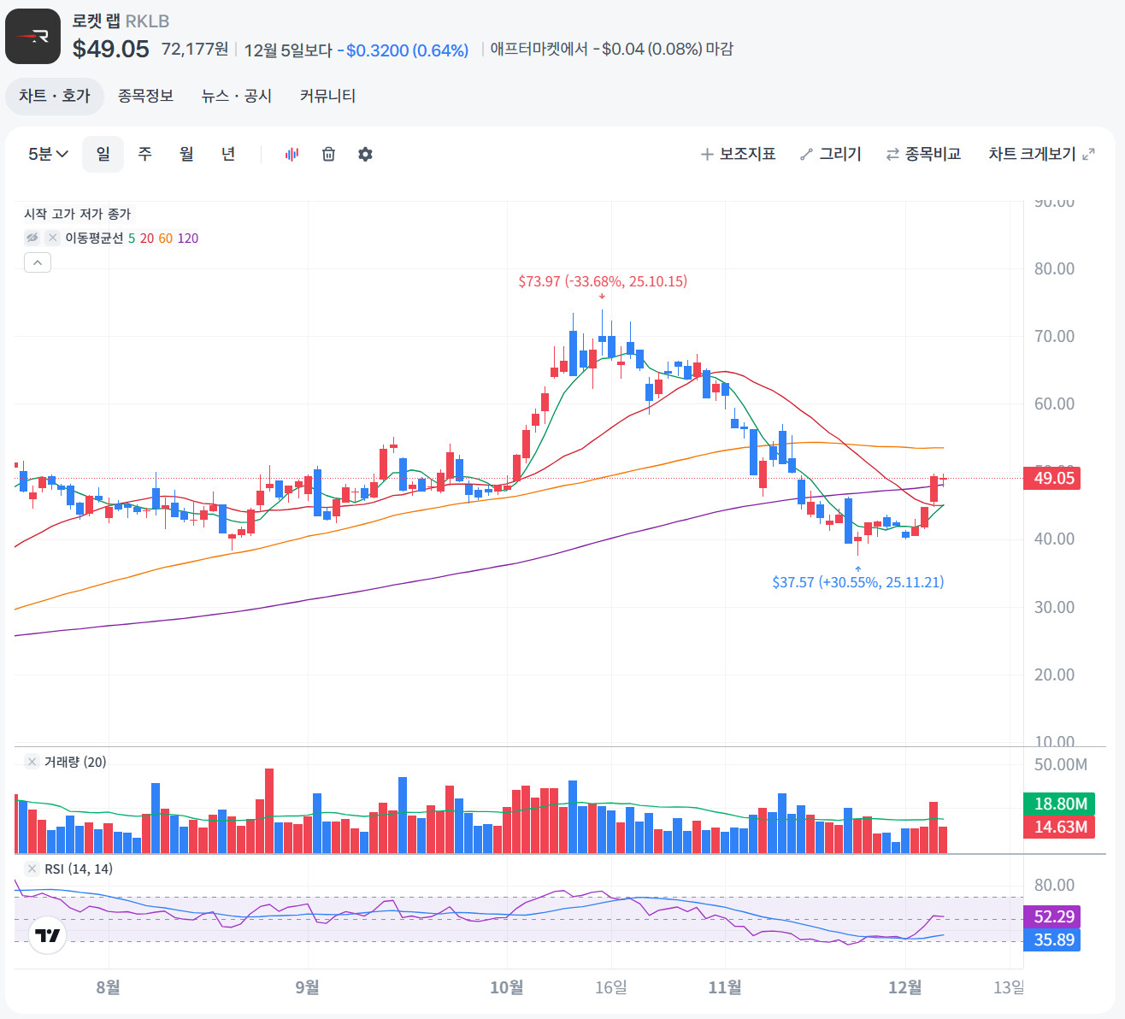Add an indicator via 보조지표

(x=738, y=154)
